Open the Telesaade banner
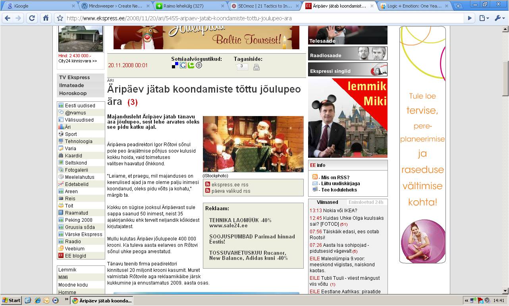The width and height of the screenshot is (509, 306). 348,35
